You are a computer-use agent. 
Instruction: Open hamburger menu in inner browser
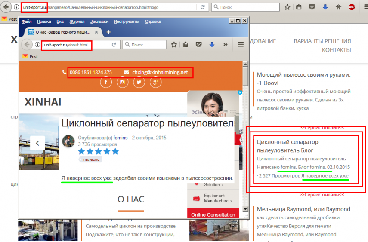pyautogui.click(x=241, y=44)
